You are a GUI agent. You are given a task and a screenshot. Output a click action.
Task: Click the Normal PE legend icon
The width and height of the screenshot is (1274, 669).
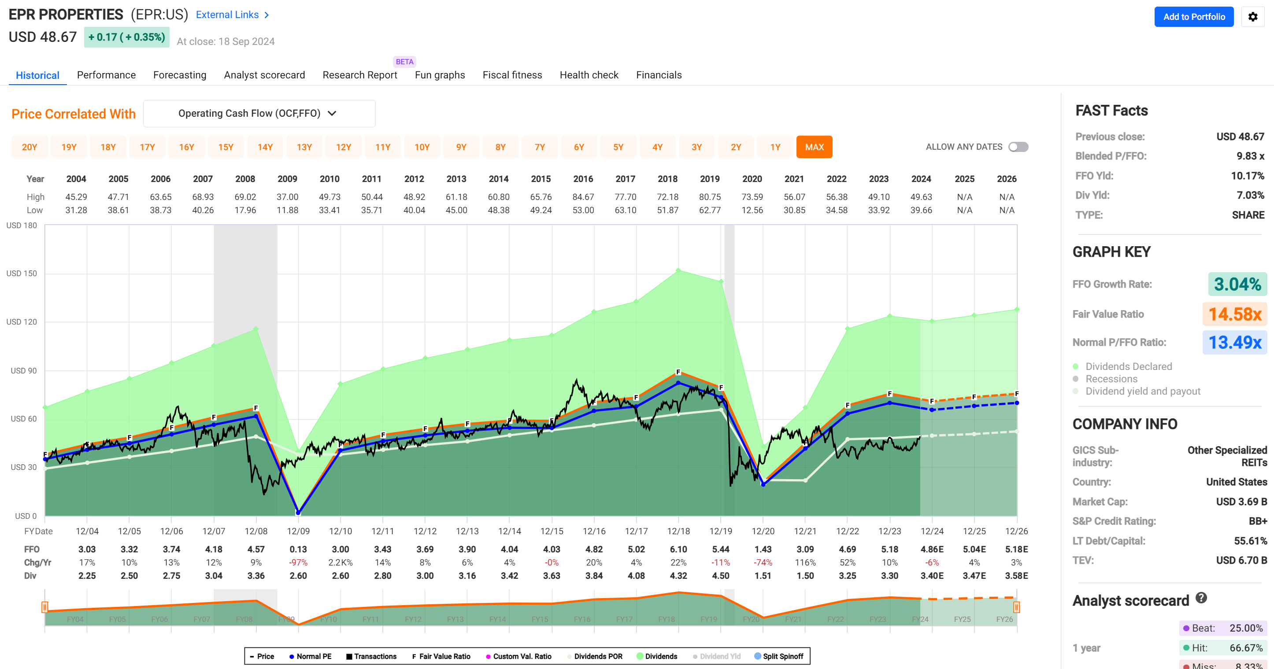[x=291, y=656]
